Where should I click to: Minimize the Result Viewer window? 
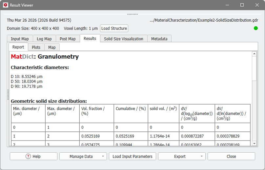point(227,5)
